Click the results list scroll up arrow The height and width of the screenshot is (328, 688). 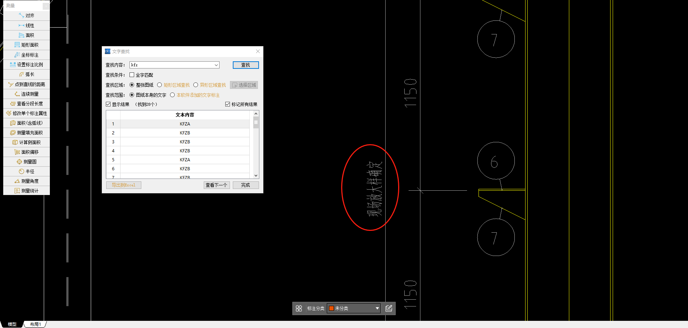tap(256, 114)
